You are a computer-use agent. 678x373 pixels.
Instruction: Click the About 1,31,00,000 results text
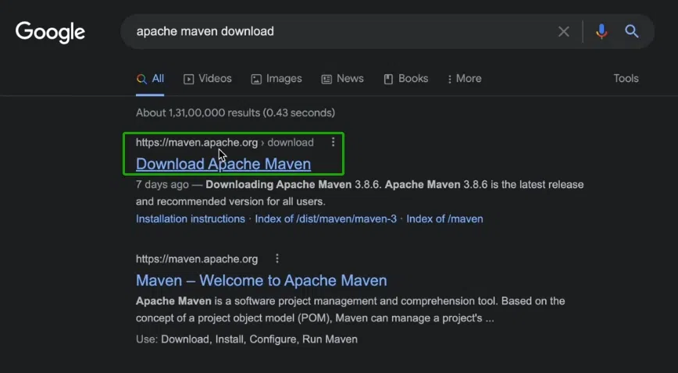(x=235, y=113)
